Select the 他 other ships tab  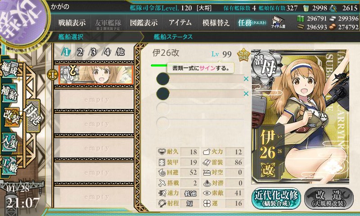pyautogui.click(x=120, y=52)
